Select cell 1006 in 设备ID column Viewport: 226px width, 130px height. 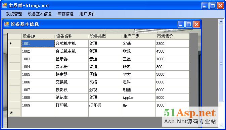[x=38, y=82]
